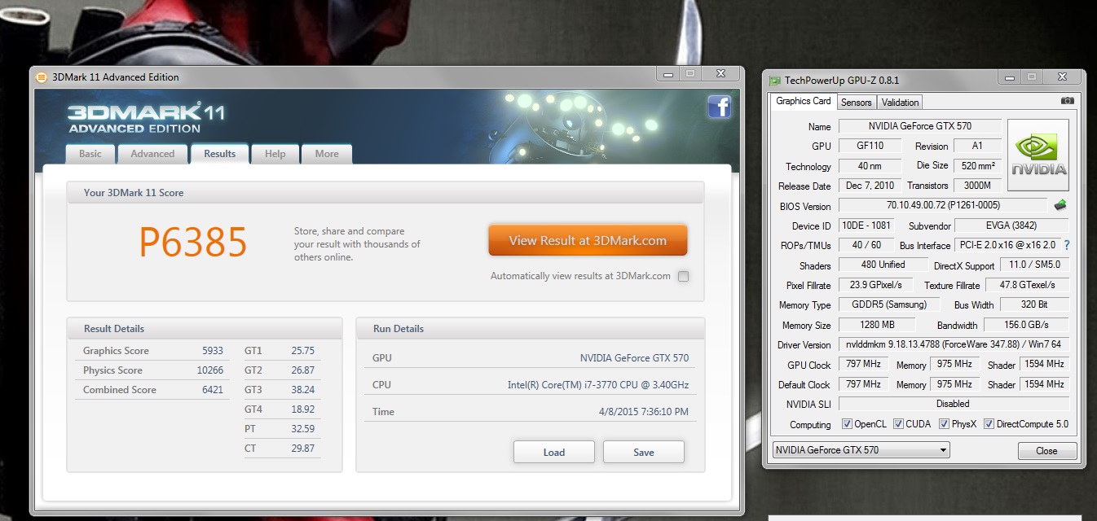Click the Texture Fillrate field 47.8 GTexel/s
The image size is (1097, 521).
[1027, 285]
